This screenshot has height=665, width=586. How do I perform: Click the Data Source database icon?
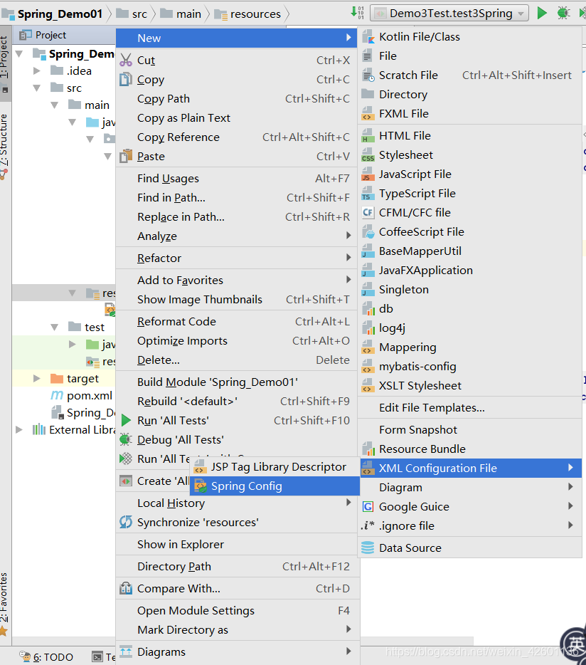(x=368, y=548)
